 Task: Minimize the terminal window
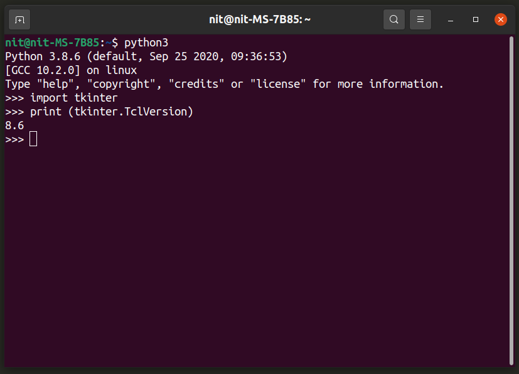(451, 20)
